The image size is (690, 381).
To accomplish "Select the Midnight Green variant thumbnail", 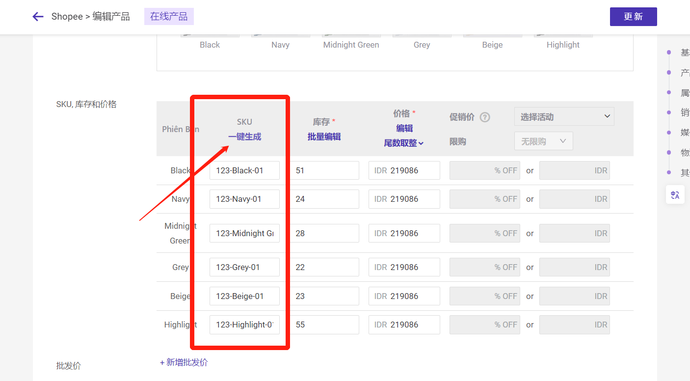I will pos(351,33).
